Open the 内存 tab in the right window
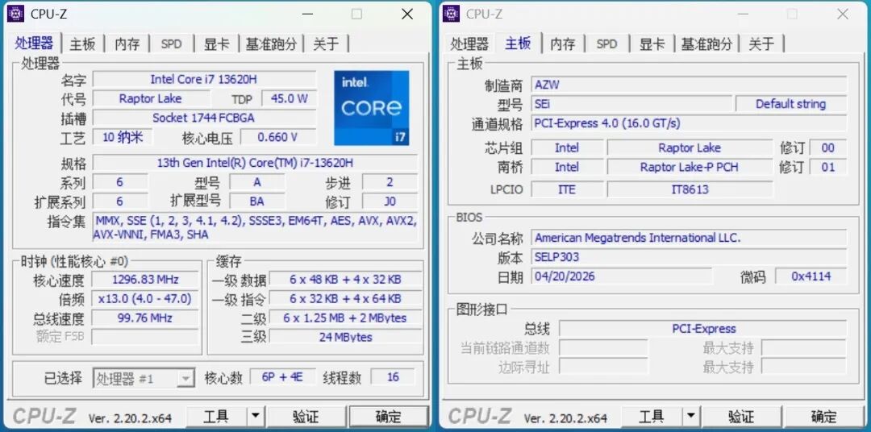 coord(563,44)
